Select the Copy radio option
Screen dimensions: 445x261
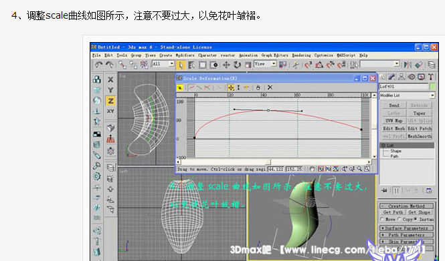click(x=399, y=219)
